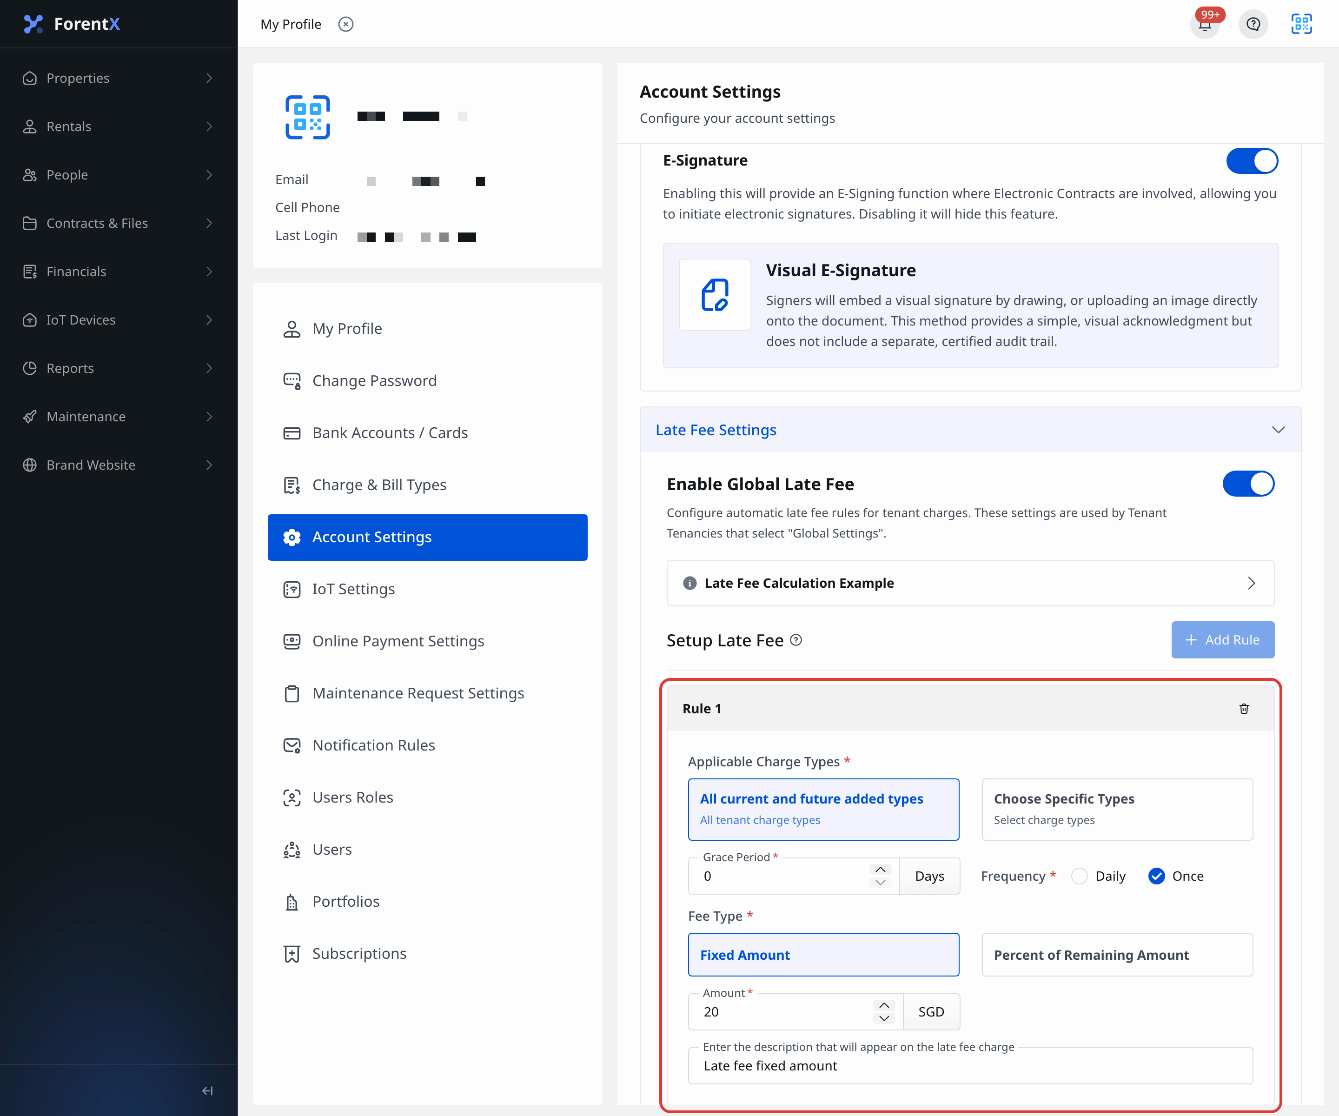Expand Rentals in the sidebar
The image size is (1339, 1116).
coord(119,126)
